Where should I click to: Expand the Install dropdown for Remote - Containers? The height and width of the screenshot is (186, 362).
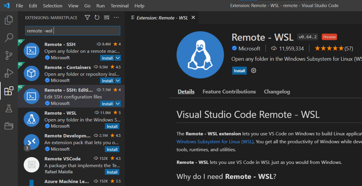click(118, 80)
